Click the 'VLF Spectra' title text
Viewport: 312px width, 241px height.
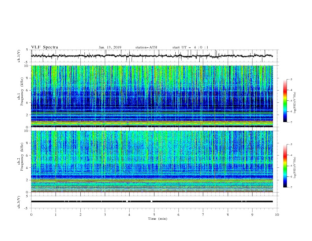pyautogui.click(x=45, y=47)
